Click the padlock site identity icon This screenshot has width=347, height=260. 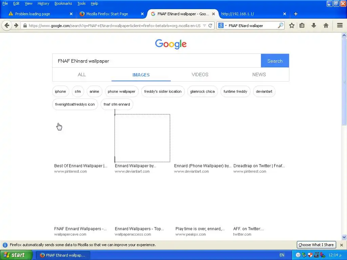[25, 26]
